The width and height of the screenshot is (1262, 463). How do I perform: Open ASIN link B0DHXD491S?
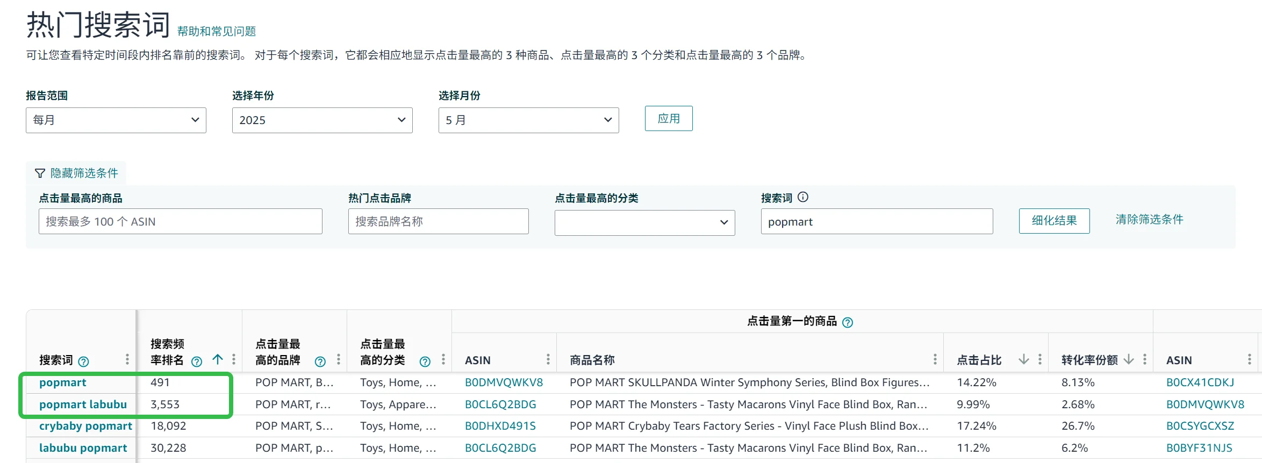(x=500, y=426)
